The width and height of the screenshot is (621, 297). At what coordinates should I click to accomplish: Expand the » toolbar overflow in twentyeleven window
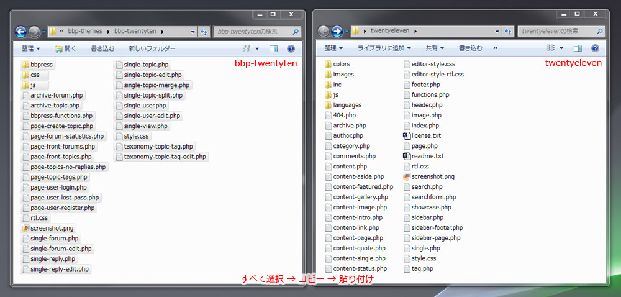pos(495,48)
